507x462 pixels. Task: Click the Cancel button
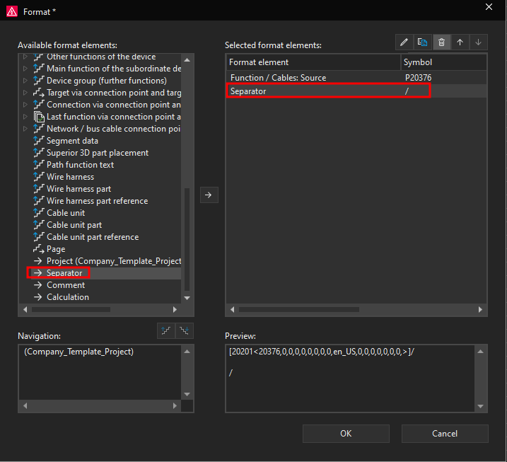[445, 434]
